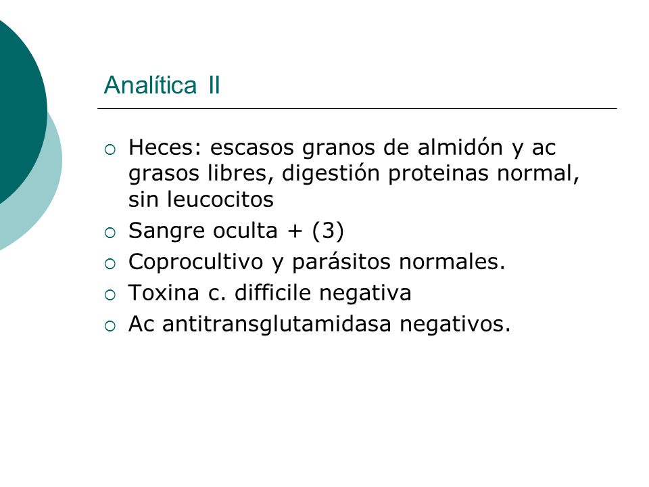Image resolution: width=649 pixels, height=487 pixels.
Task: Click the dark teal decorative circle
Action: point(21,112)
